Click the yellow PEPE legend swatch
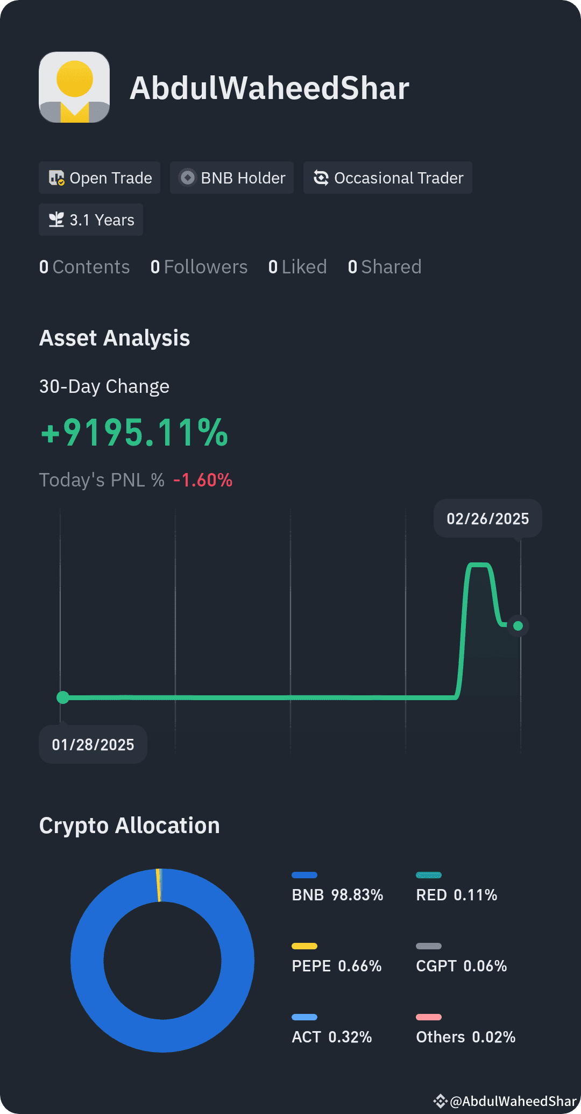Screen dimensions: 581x1114 pos(304,946)
